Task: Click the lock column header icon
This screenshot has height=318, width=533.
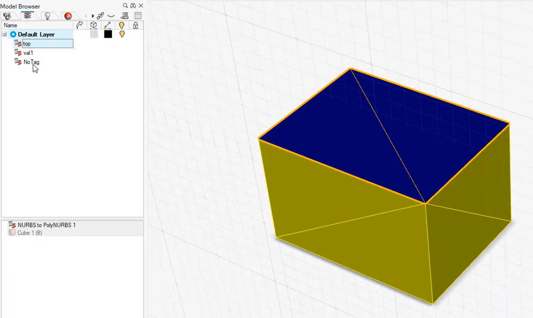Action: [136, 25]
